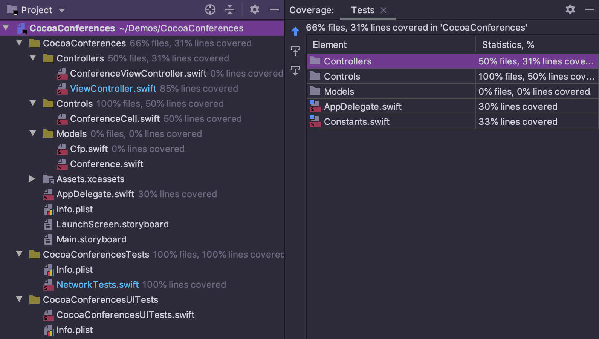This screenshot has height=339, width=599.
Task: Select Info.plist under CocoaConferences folder
Action: point(75,209)
